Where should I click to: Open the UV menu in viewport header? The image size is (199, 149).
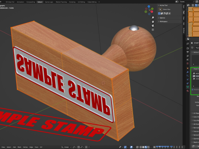pos(41,147)
